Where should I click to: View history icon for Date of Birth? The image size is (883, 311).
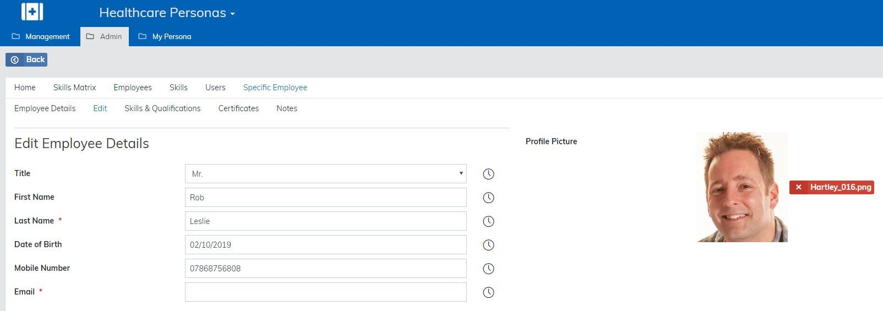coord(488,245)
